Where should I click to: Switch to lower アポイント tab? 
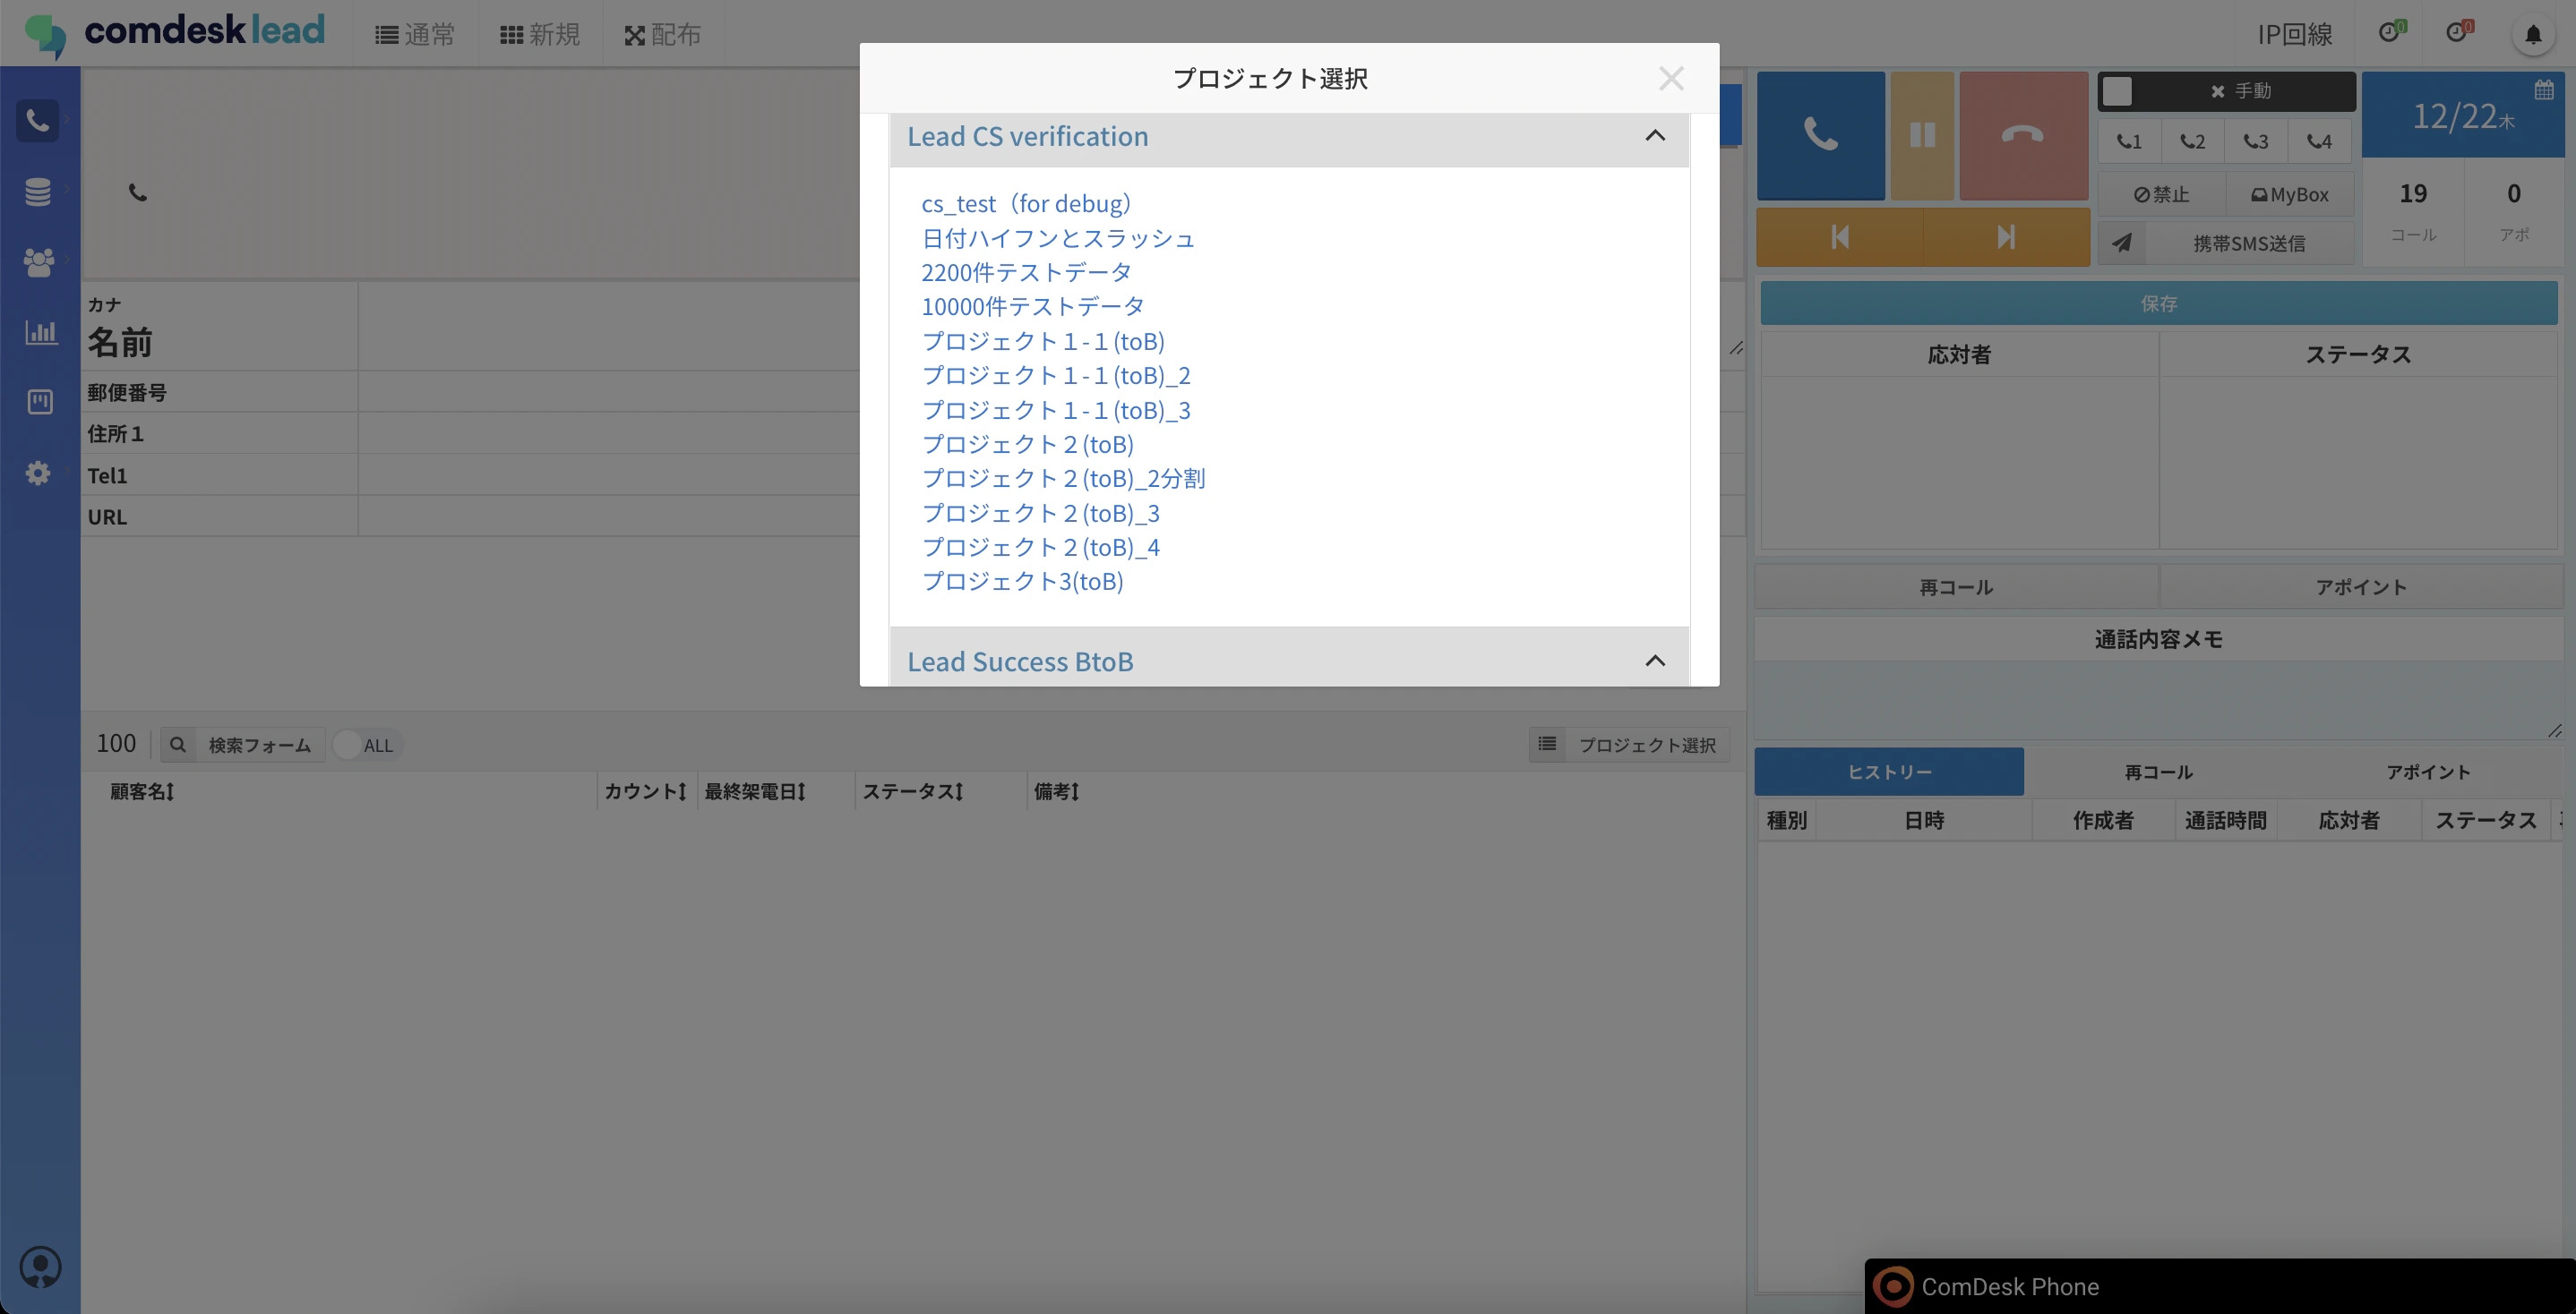[x=2427, y=772]
